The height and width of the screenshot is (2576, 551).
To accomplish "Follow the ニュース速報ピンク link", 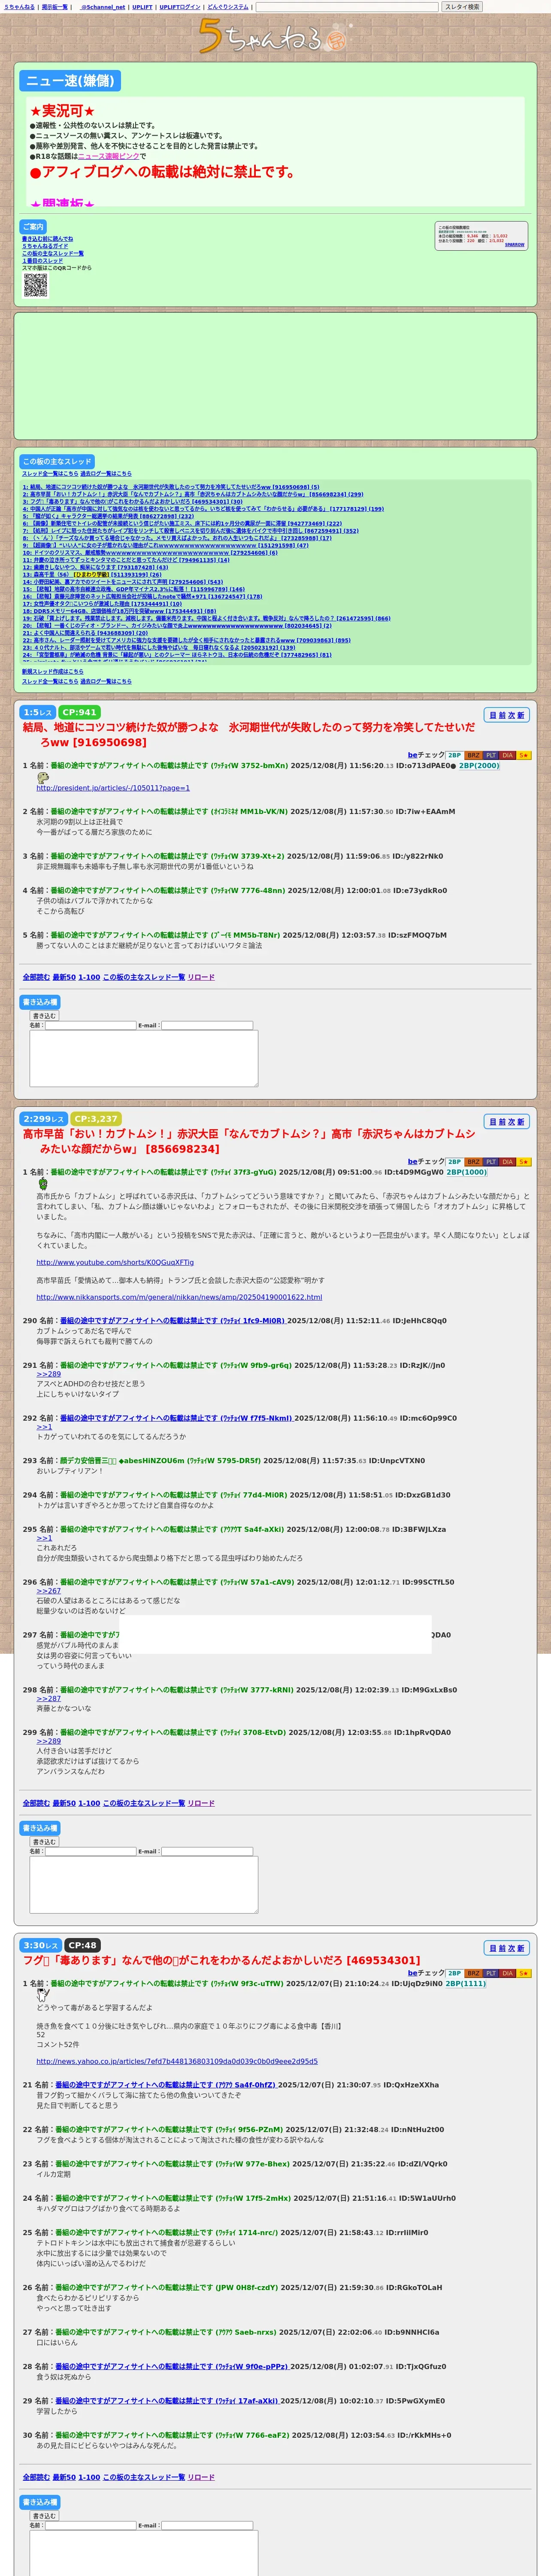I will point(109,156).
